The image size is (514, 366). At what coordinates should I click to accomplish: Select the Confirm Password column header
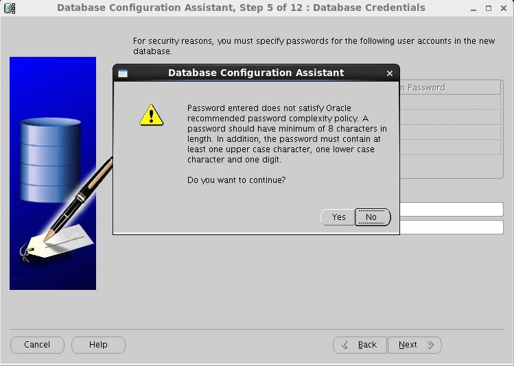click(450, 88)
